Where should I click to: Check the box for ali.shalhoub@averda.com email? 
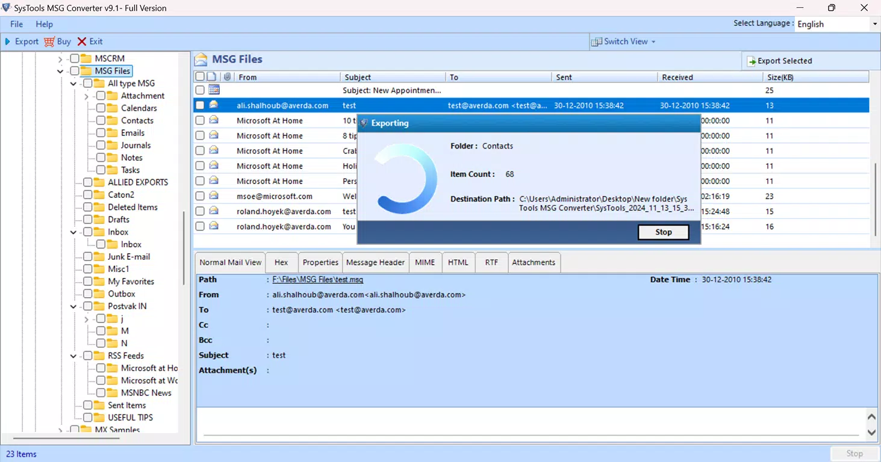(x=199, y=105)
